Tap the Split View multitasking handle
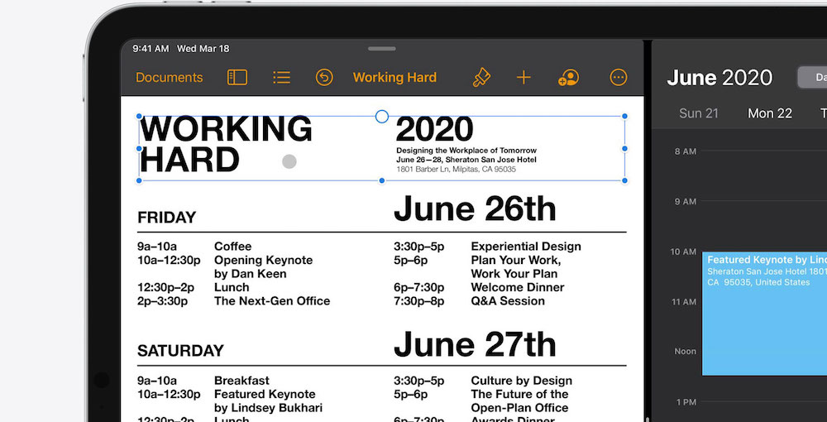 382,49
